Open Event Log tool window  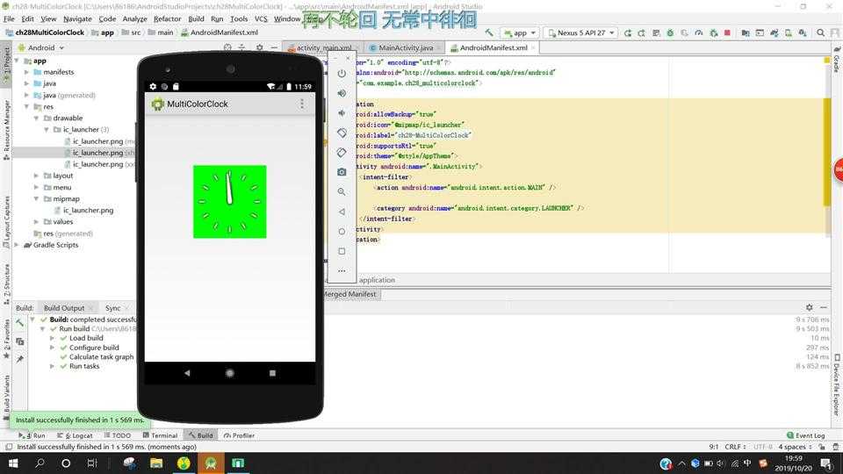(x=806, y=435)
